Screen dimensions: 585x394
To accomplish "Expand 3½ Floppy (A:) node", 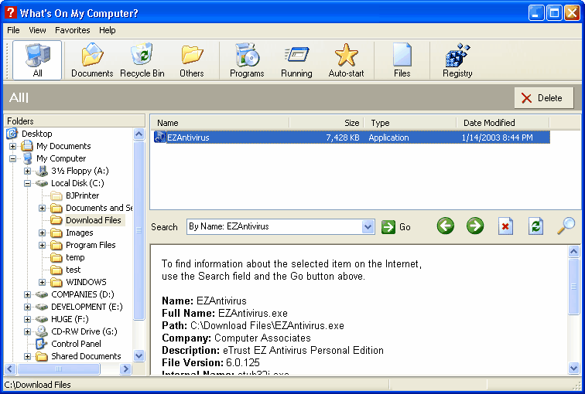I will pyautogui.click(x=27, y=171).
